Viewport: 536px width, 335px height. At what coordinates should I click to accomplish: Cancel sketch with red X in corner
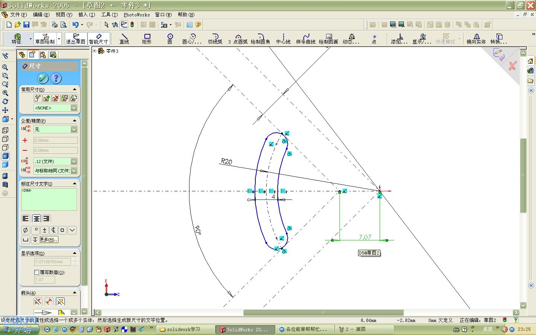click(x=513, y=66)
